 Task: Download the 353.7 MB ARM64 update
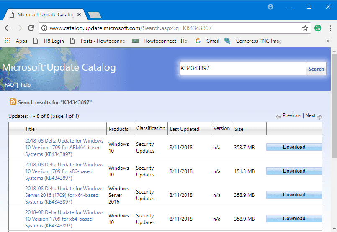[294, 147]
